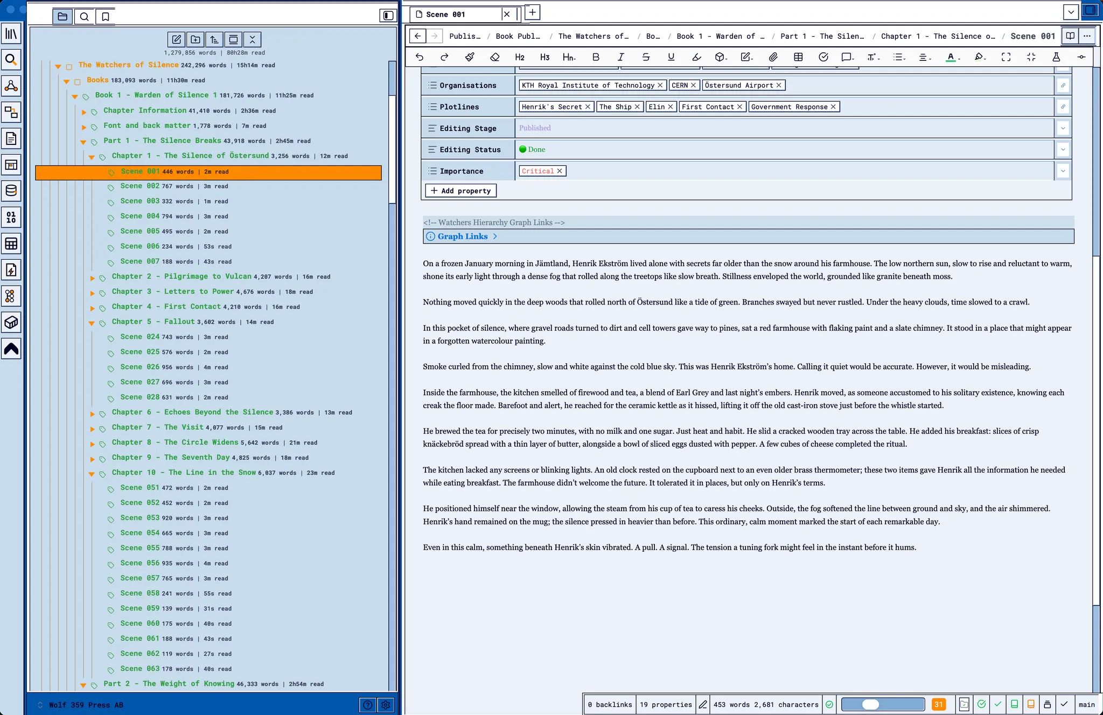Remove the CERN organisation tag
The width and height of the screenshot is (1103, 715).
pyautogui.click(x=694, y=85)
